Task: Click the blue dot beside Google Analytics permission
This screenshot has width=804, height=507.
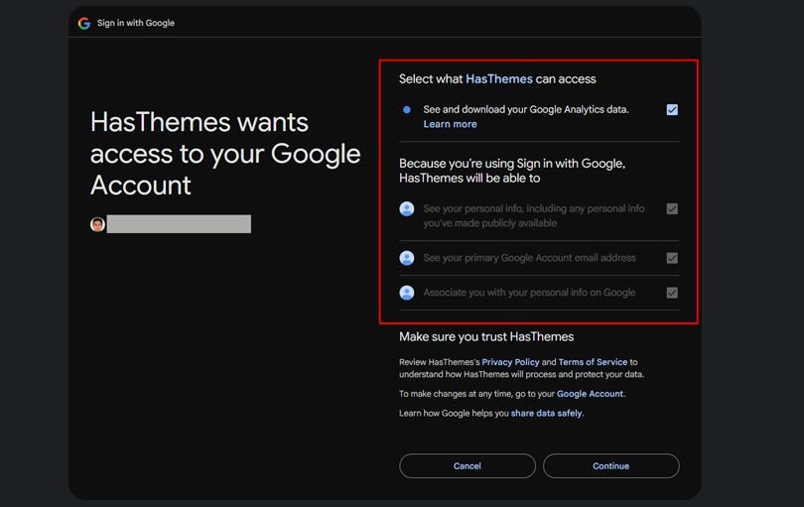Action: (x=407, y=110)
